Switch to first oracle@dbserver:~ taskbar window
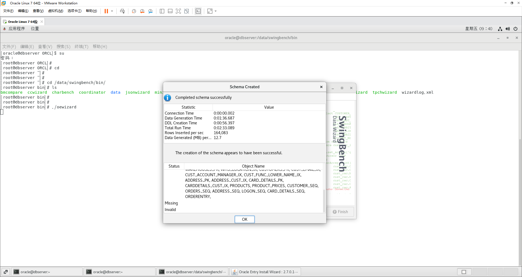This screenshot has height=277, width=522. tap(47, 272)
